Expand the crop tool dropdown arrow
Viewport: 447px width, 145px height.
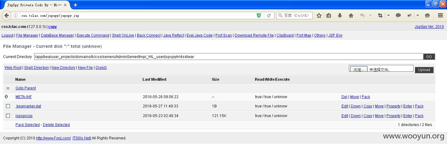click(x=388, y=16)
